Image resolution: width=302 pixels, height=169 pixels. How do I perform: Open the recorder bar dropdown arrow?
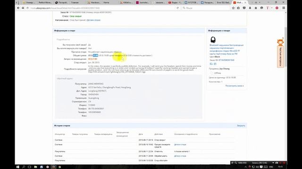click(273, 163)
